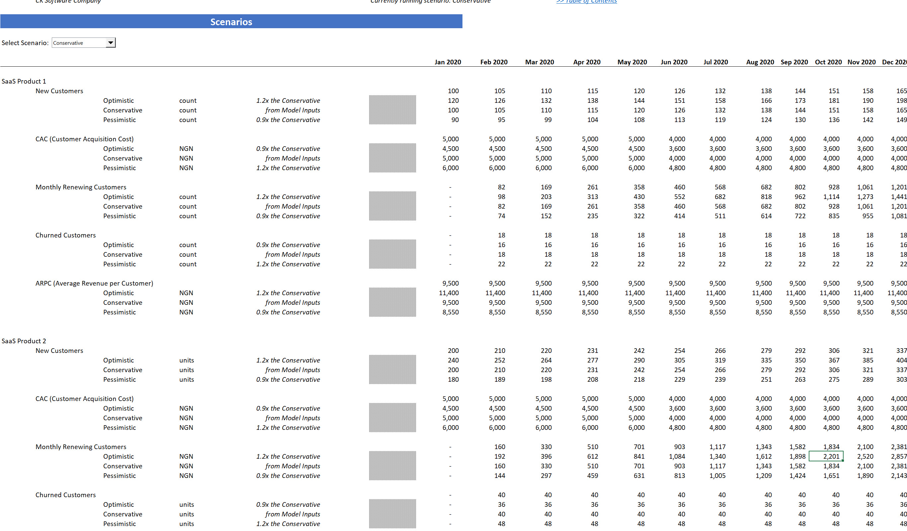Select the May 2020 column header
The width and height of the screenshot is (907, 531).
click(632, 62)
